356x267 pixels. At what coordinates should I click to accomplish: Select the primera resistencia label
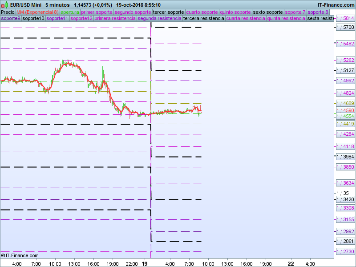tap(115, 19)
